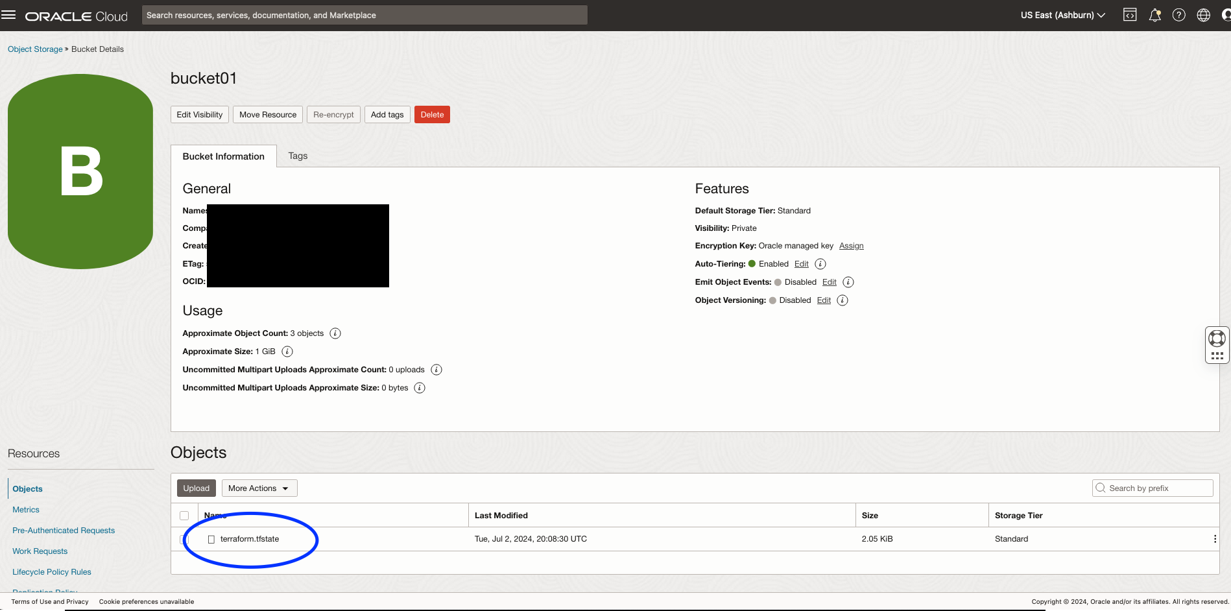Click the help question mark icon
Viewport: 1231px width, 611px height.
click(1179, 14)
